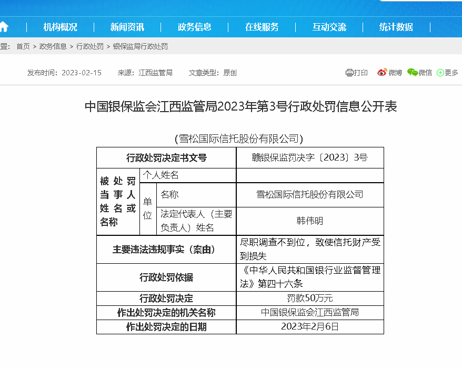The image size is (462, 368).
Task: Click source text 江西监管局
Action: pos(156,73)
